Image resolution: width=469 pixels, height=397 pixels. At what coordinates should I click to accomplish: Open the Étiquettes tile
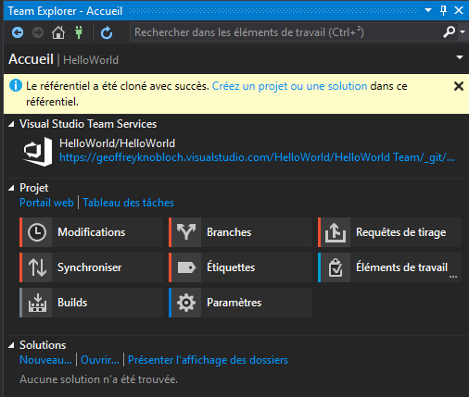click(x=240, y=267)
